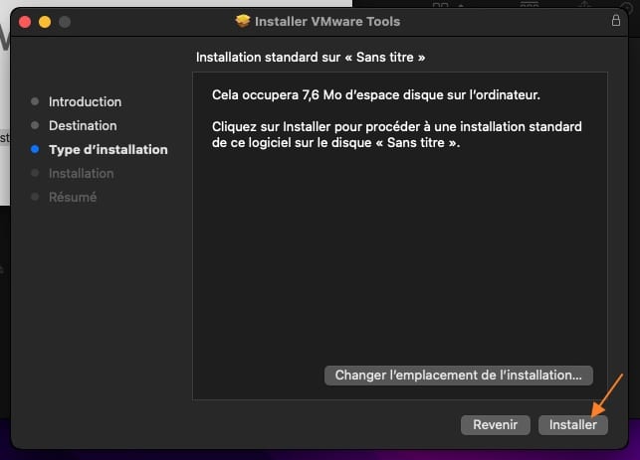Click the bullet next to Introduction

click(x=35, y=101)
